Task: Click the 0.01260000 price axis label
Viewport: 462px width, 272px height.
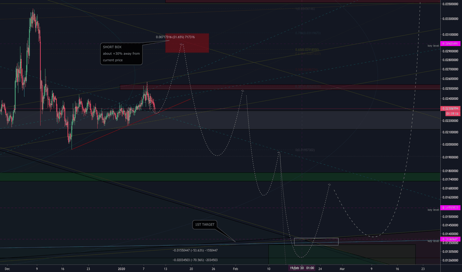Action: (450, 261)
